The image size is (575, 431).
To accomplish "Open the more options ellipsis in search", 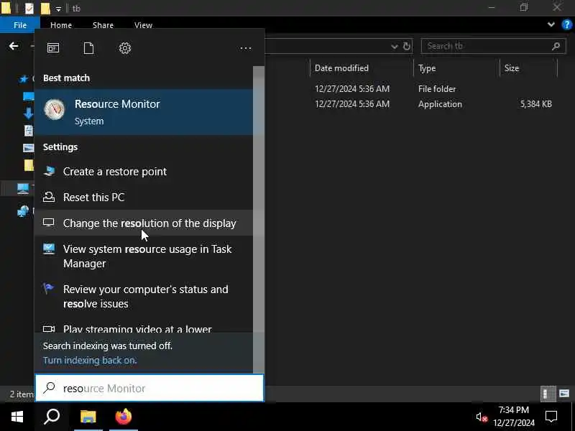I will tap(245, 48).
